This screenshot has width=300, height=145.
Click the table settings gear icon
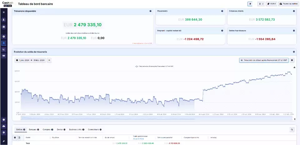[x=15, y=137]
